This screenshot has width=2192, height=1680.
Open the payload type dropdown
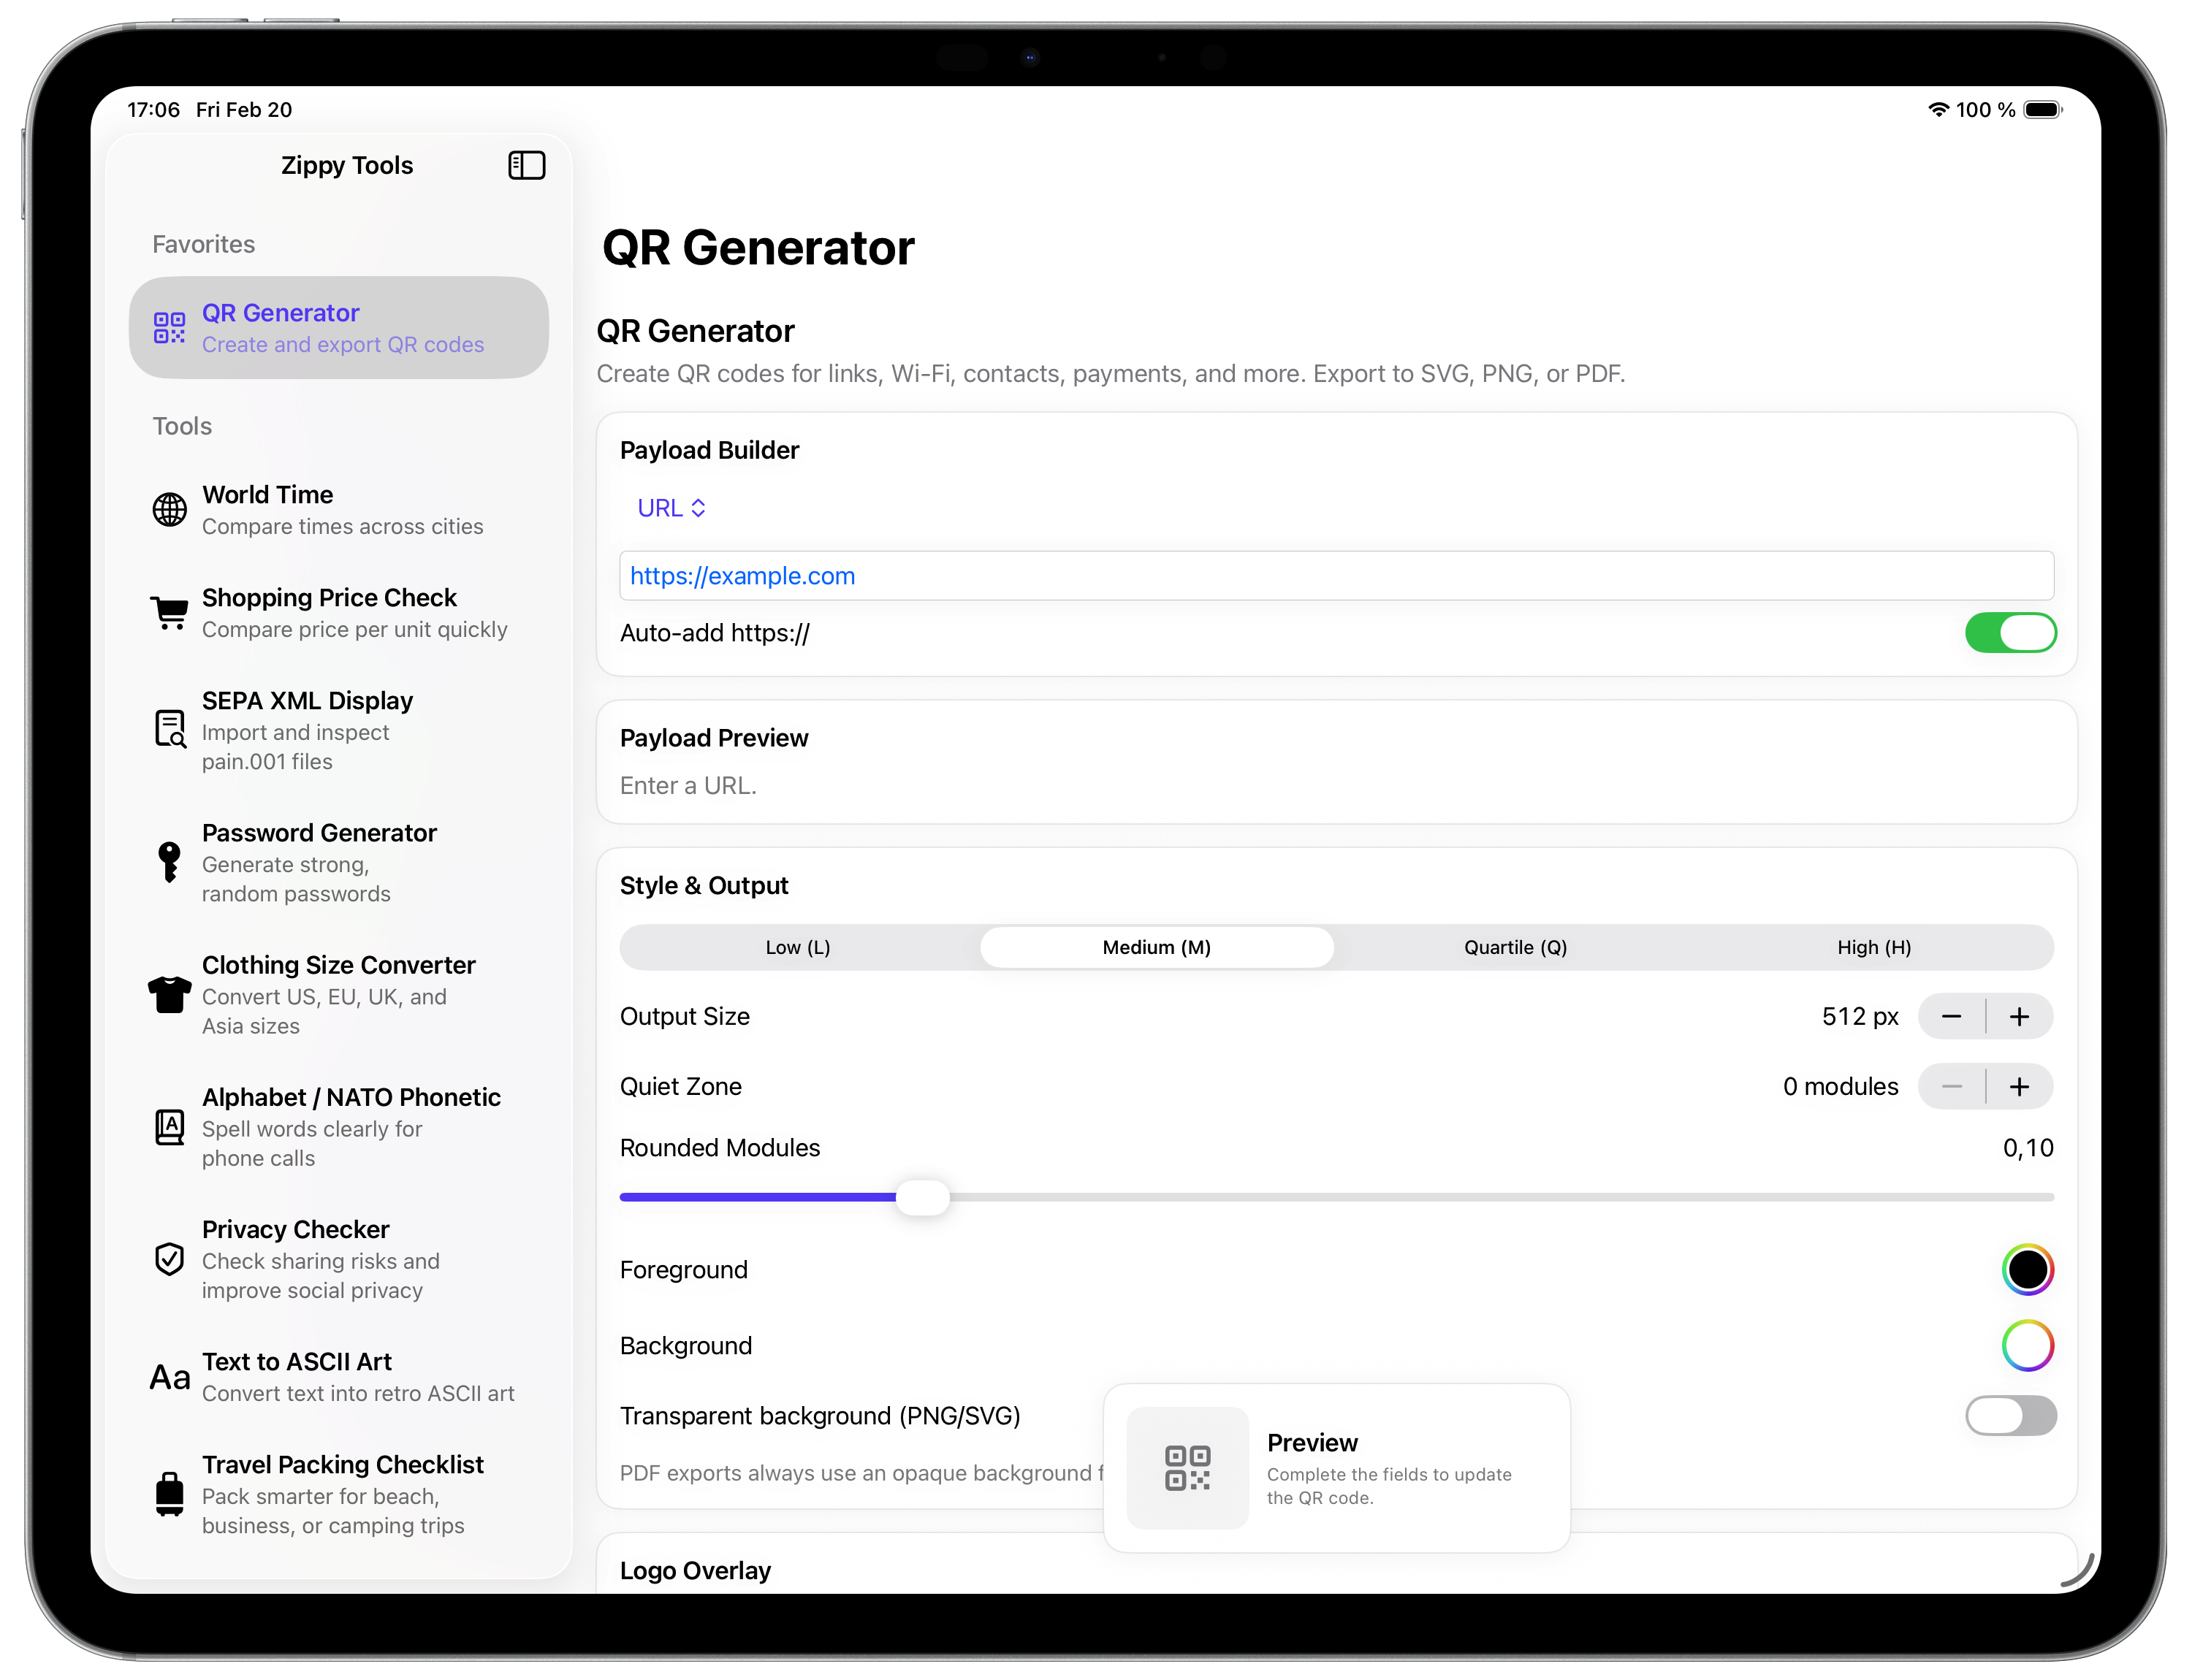[670, 507]
